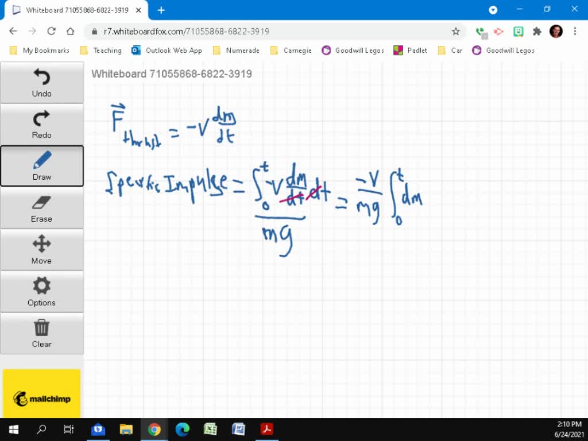Open whiteboard Options gear

tap(42, 292)
